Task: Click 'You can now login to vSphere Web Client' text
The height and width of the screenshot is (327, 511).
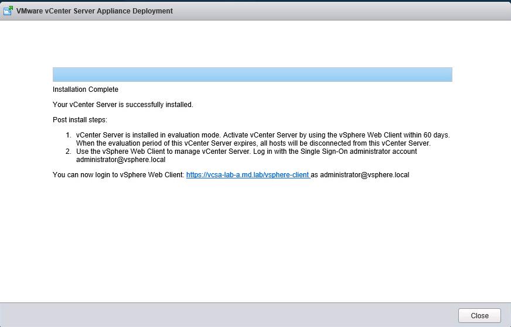Action: (118, 175)
